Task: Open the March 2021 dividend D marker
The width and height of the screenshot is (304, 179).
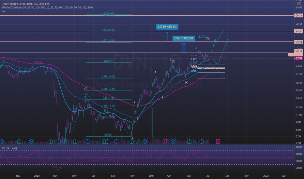Action: 173,142
